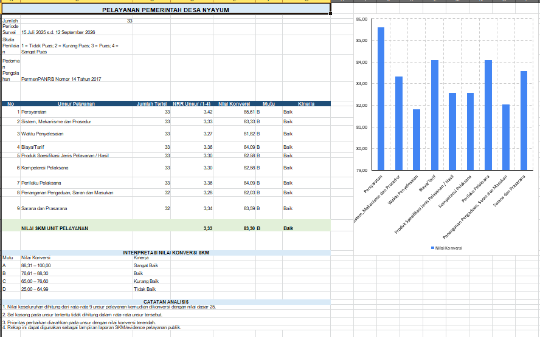The height and width of the screenshot is (337, 540).
Task: Select the conversion value 85,61 cell
Action: coord(234,112)
